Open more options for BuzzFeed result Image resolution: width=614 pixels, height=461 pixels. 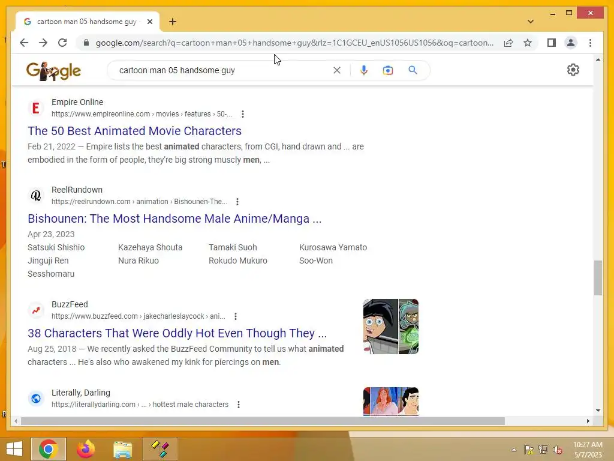[x=235, y=316]
